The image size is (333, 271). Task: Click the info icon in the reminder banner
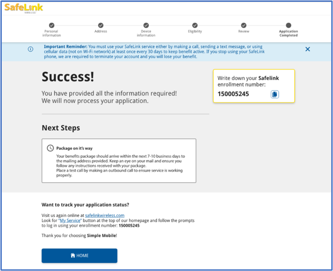pos(30,49)
